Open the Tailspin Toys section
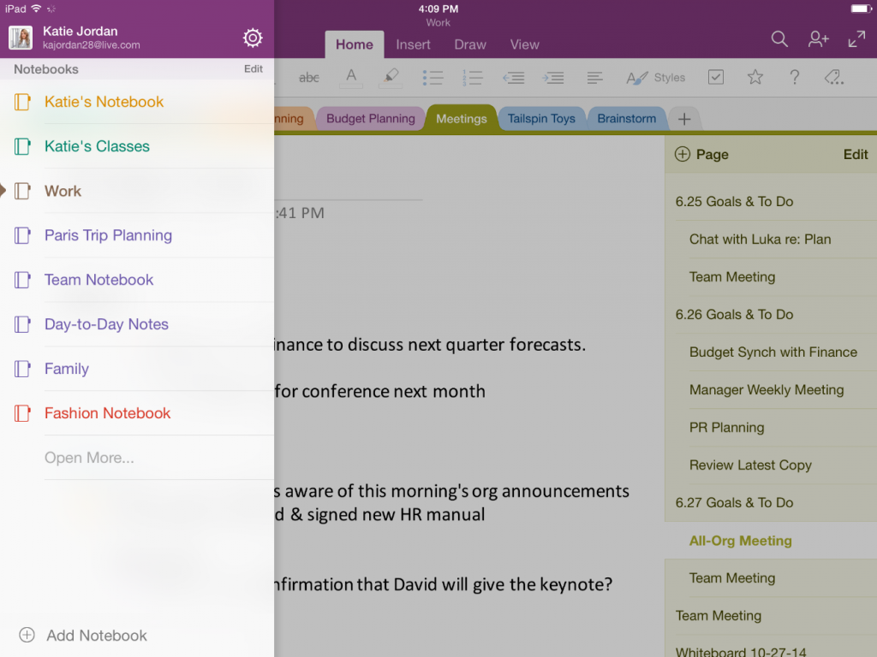 (x=542, y=118)
